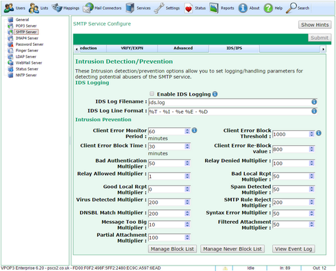This screenshot has height=271, width=336.
Task: Select IMAP4 Server in the sidebar tree
Action: coord(27,38)
